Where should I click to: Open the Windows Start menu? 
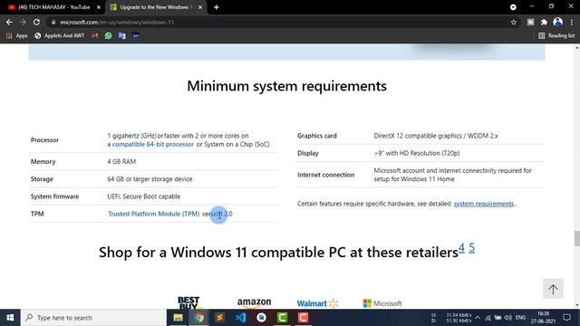10,318
